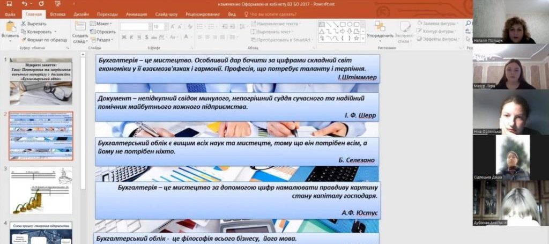Click the decrease list indent icon

click(225, 27)
